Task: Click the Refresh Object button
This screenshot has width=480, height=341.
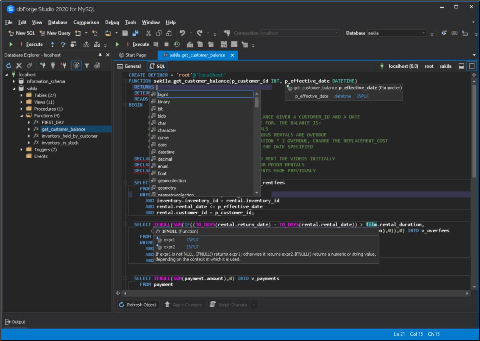Action: (138, 305)
